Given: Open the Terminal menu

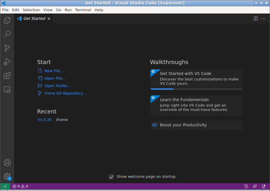Looking at the screenshot, I should [83, 10].
